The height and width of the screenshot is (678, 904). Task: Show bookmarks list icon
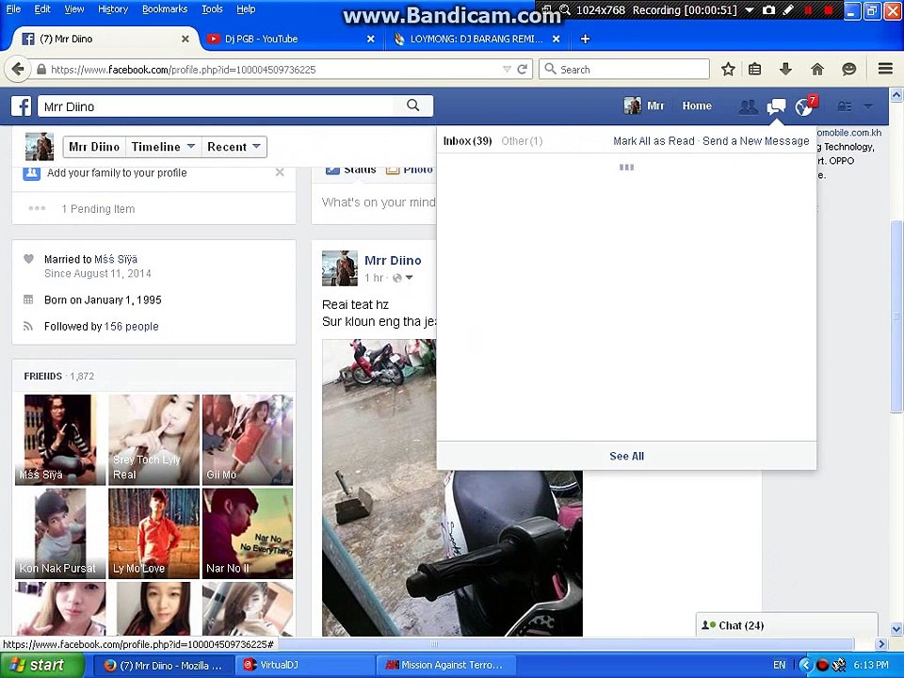(754, 69)
